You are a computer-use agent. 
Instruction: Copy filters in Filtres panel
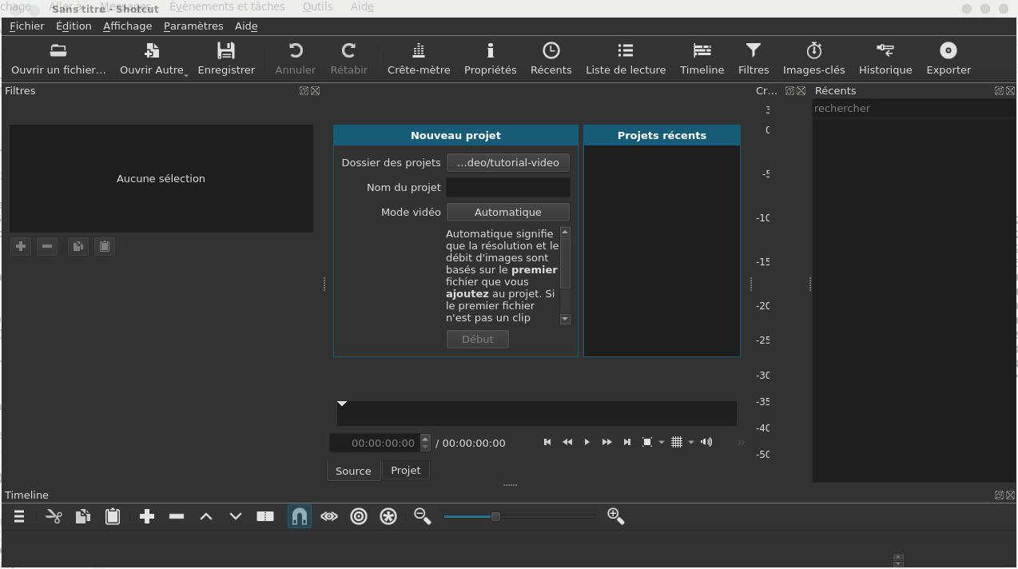[x=78, y=246]
